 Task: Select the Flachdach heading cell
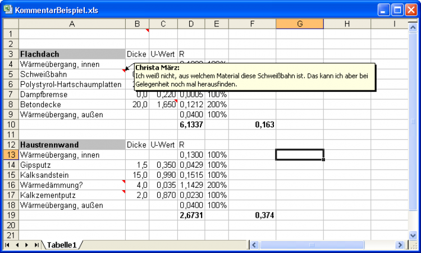click(72, 54)
